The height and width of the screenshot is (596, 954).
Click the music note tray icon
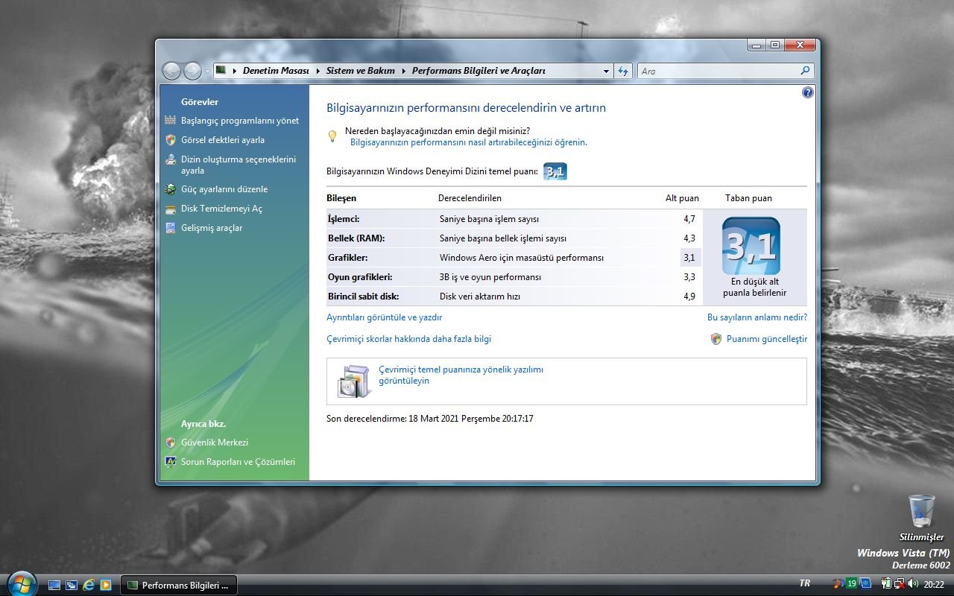838,583
